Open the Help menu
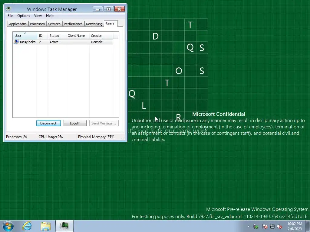The height and width of the screenshot is (232, 310). tap(50, 16)
